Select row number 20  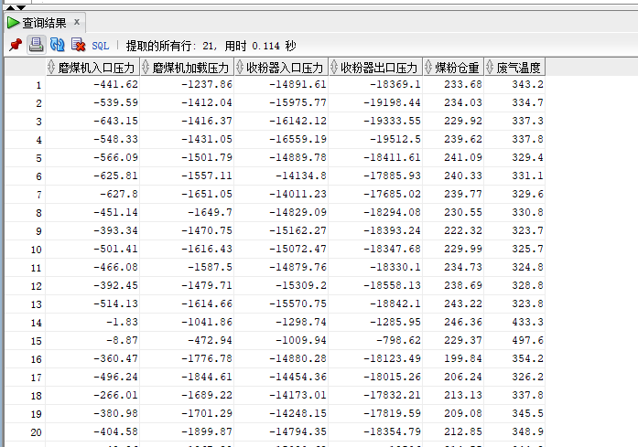[x=37, y=432]
